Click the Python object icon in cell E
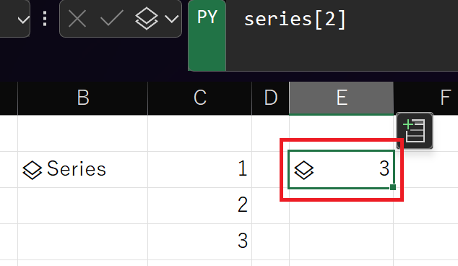 click(304, 170)
